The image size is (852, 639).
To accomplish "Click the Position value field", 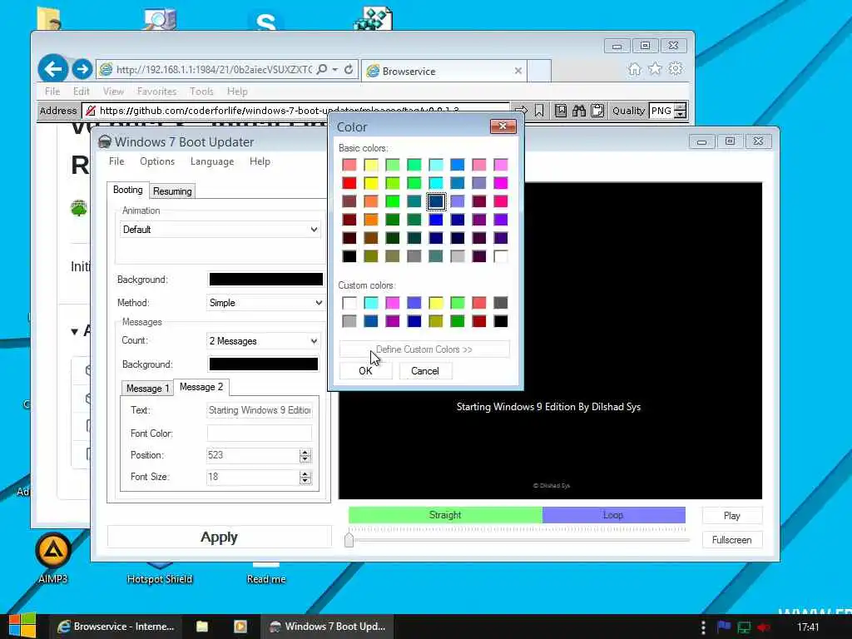I will point(253,455).
